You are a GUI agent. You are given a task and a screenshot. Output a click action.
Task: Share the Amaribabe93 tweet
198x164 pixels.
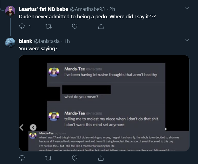101,26
